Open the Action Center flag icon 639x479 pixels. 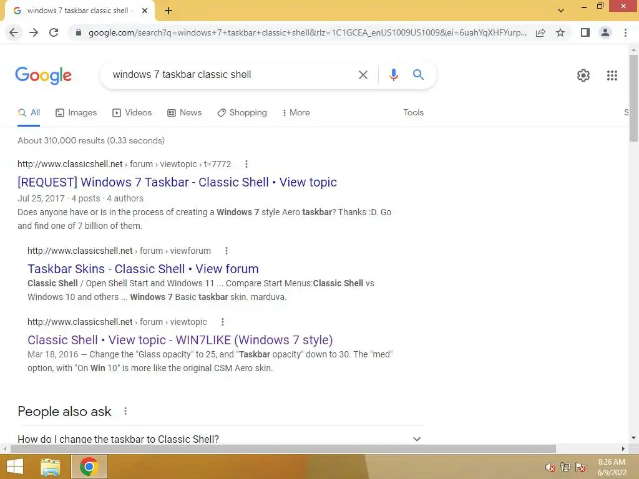(x=580, y=467)
